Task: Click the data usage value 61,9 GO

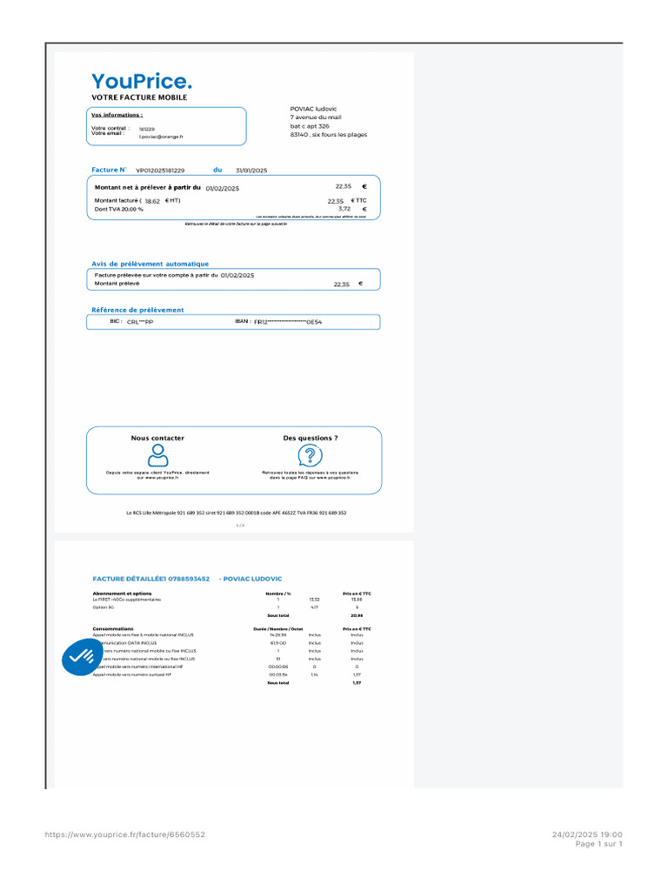Action: click(x=278, y=643)
